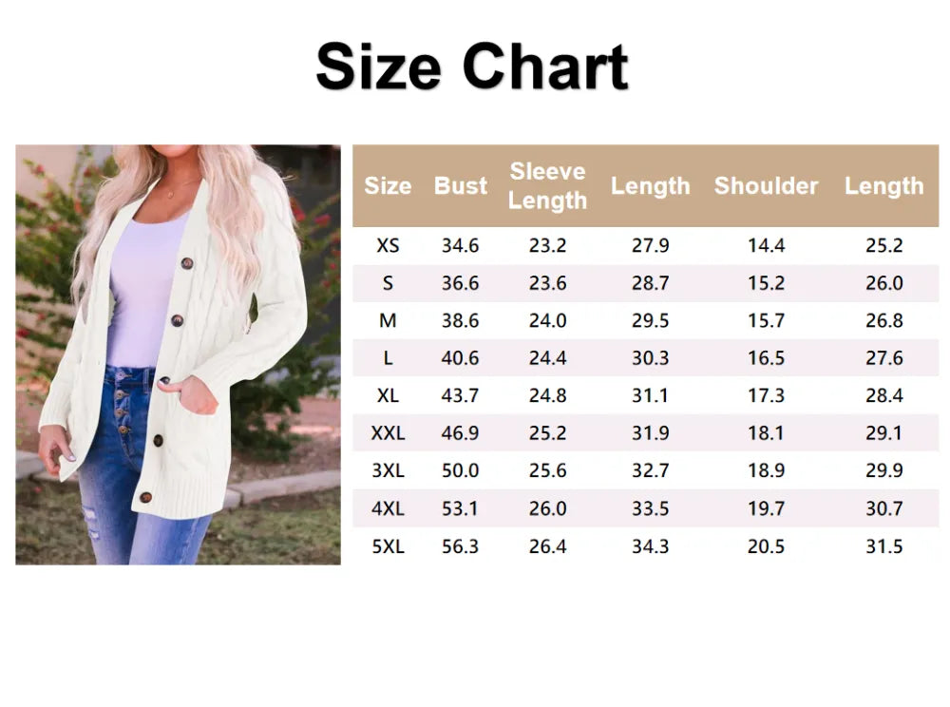Select the M size row label
Viewport: 950px width, 707px height.
[x=388, y=320]
